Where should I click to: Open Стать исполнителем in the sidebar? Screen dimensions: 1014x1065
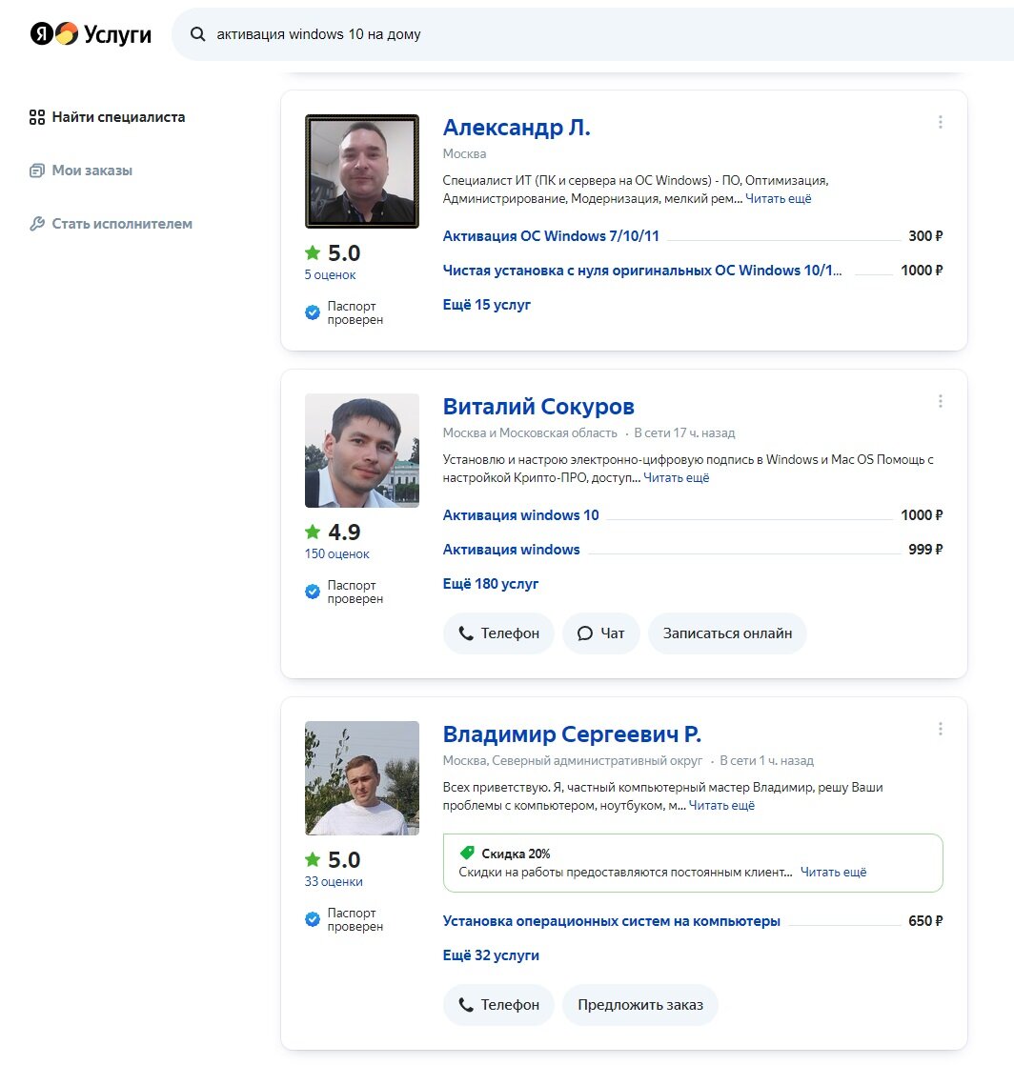pyautogui.click(x=111, y=224)
